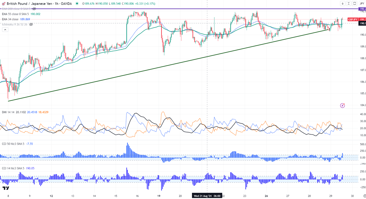Click the DMI orange value 18.4329
This screenshot has width=366, height=199.
click(43, 112)
